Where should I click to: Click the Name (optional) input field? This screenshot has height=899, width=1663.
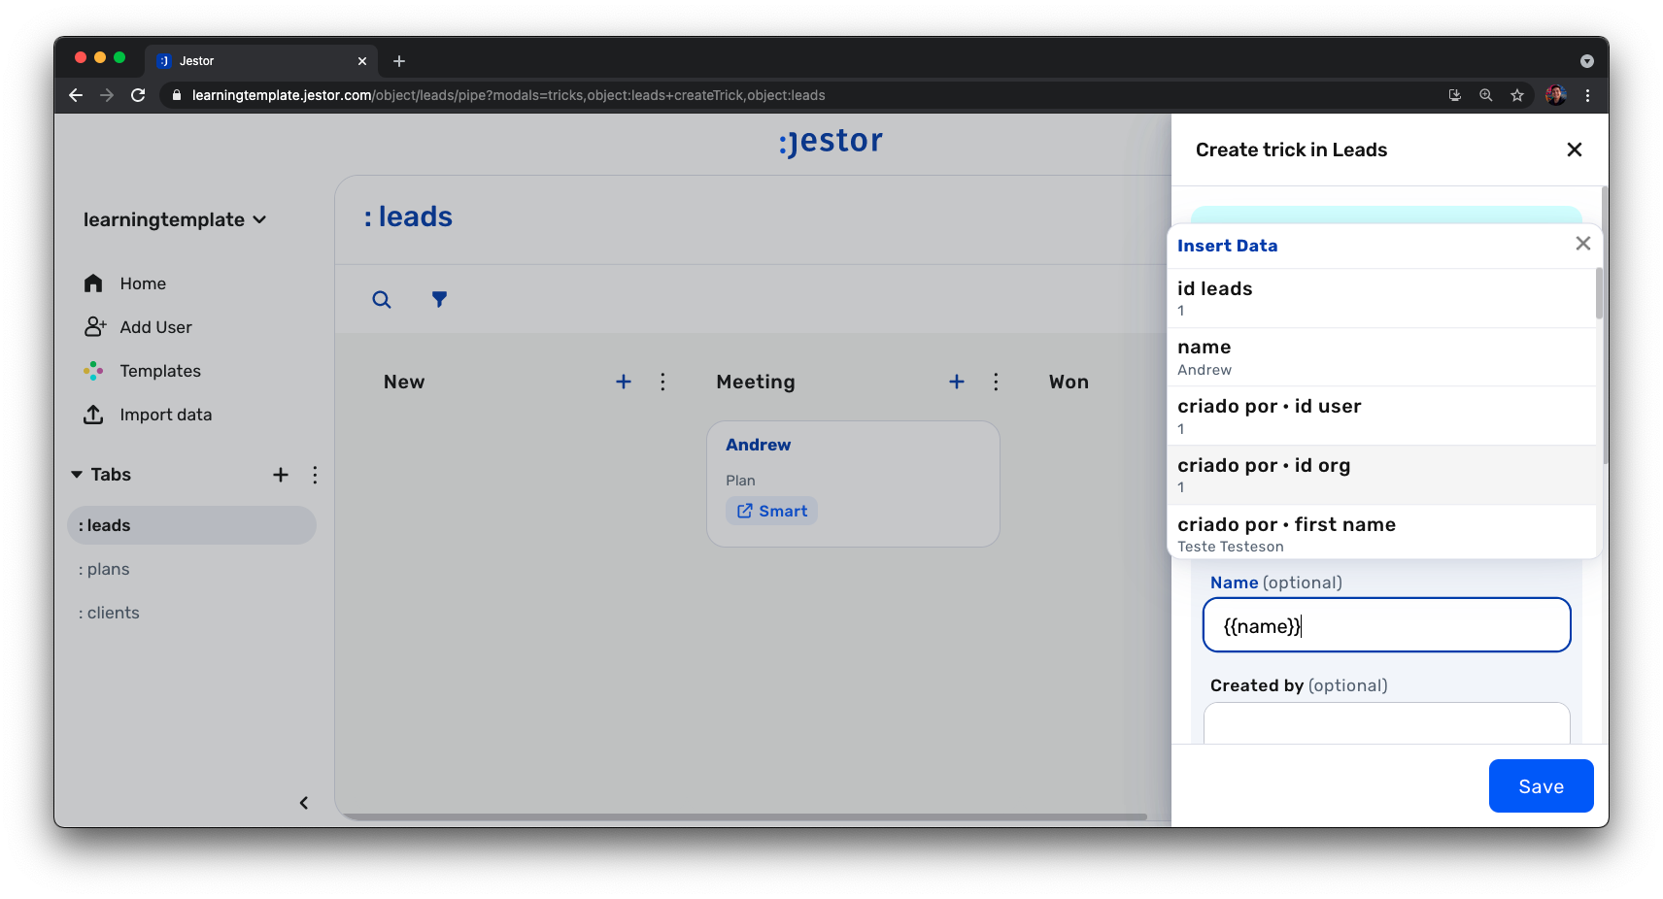pyautogui.click(x=1386, y=625)
